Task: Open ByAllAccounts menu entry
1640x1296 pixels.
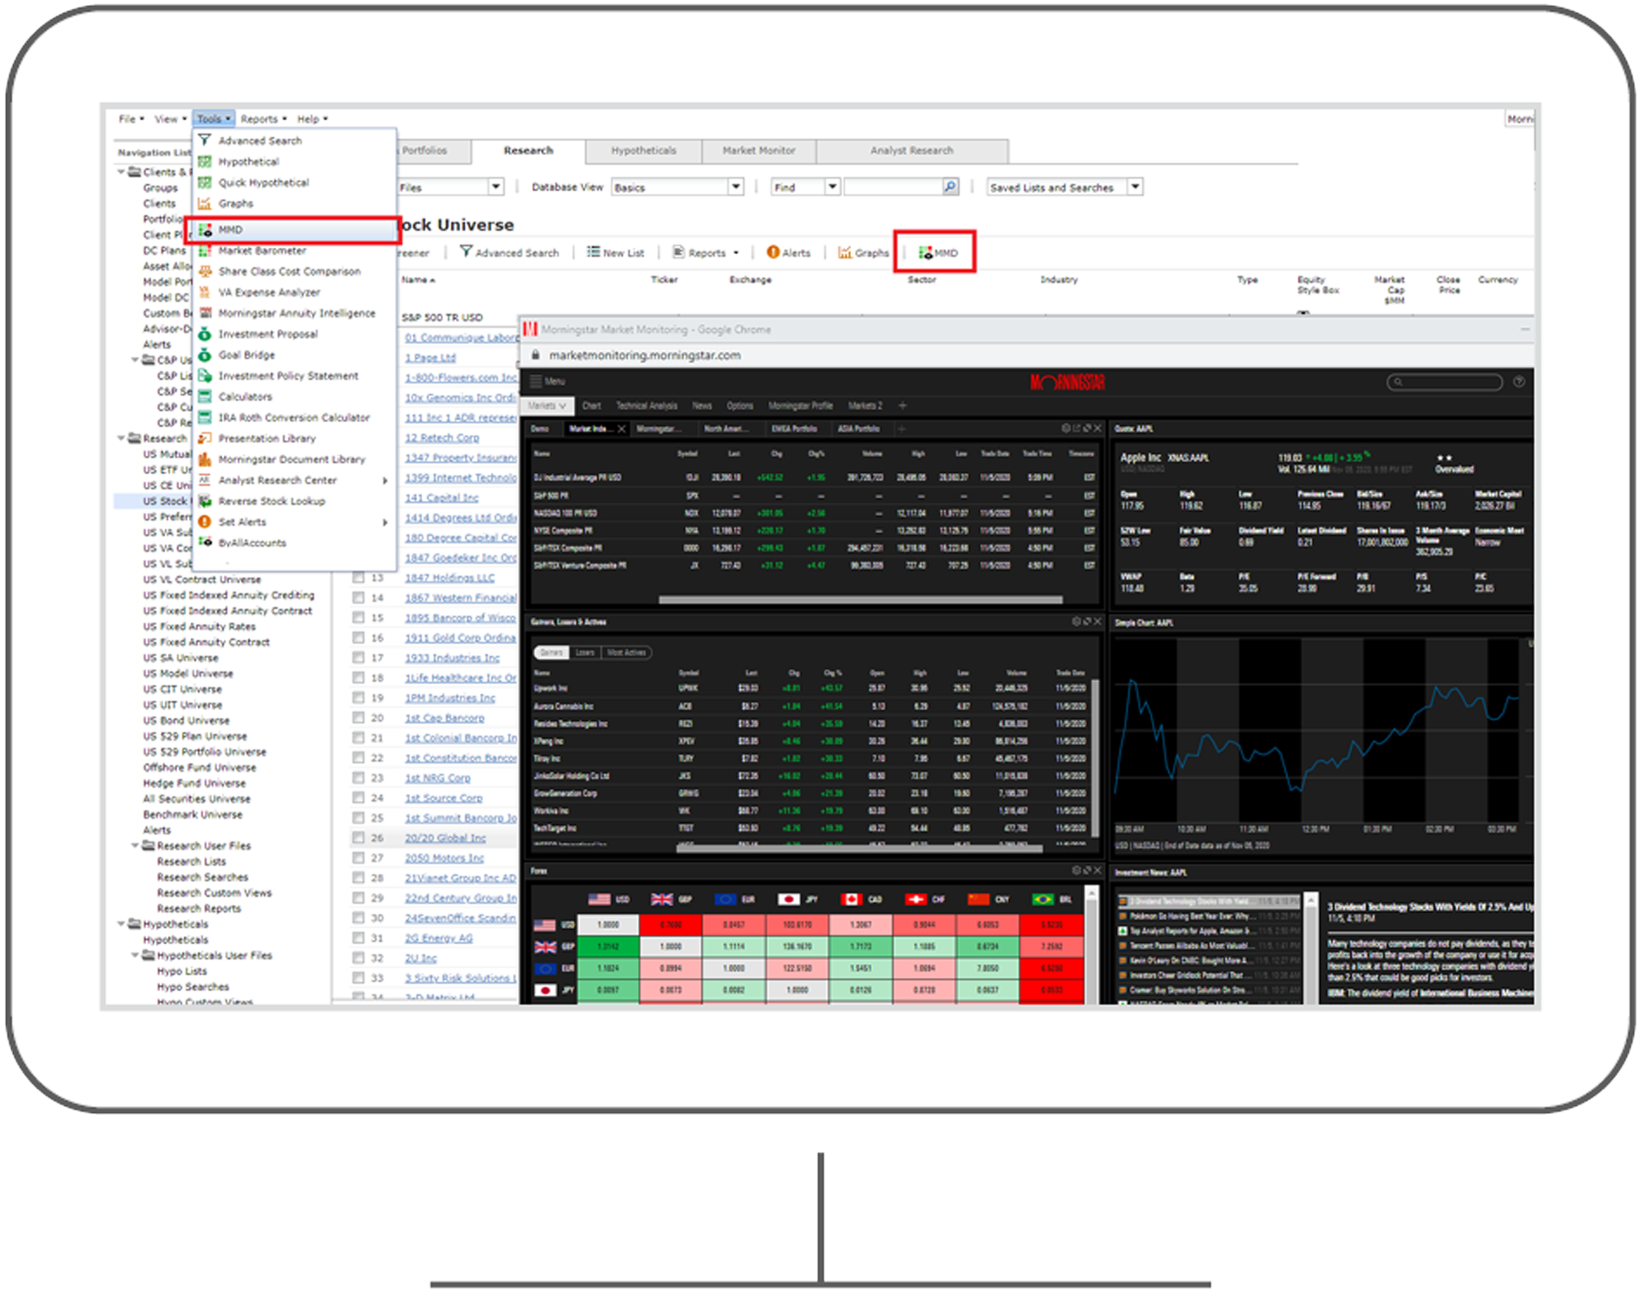Action: pyautogui.click(x=252, y=543)
